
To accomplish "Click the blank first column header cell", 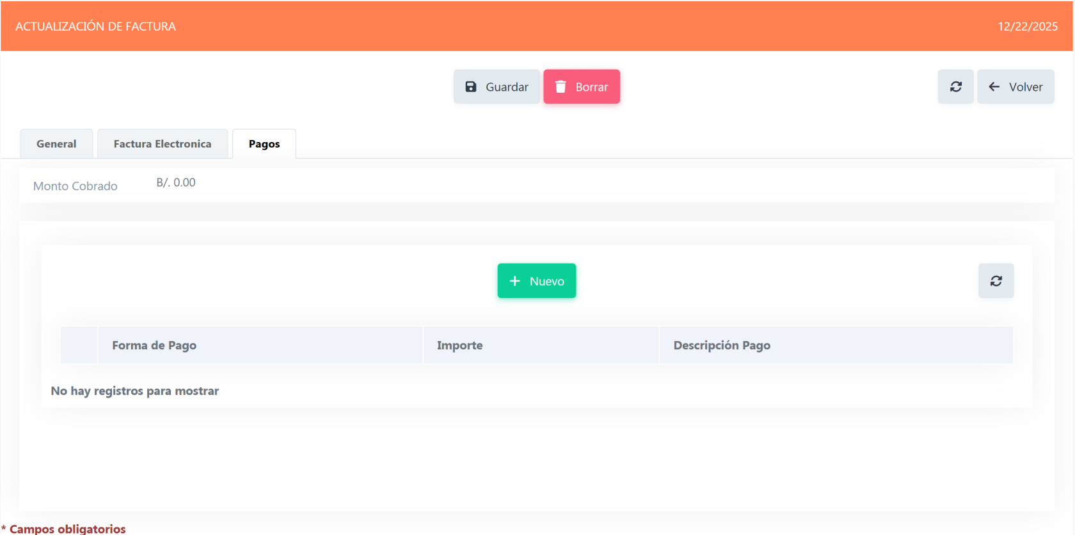I will (x=79, y=346).
